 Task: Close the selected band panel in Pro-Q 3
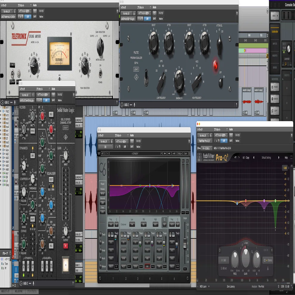272,250
